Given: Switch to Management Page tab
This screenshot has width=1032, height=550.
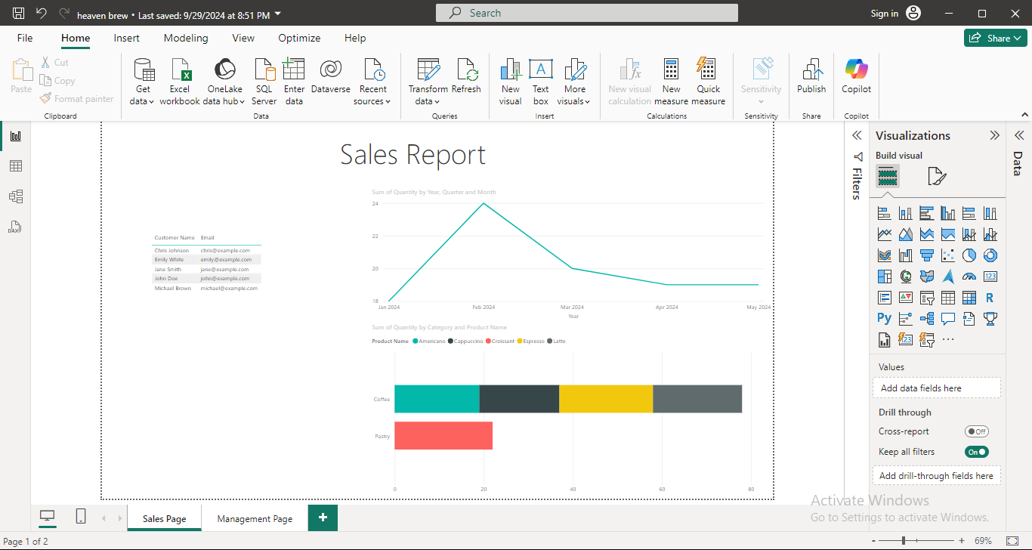Looking at the screenshot, I should point(255,519).
